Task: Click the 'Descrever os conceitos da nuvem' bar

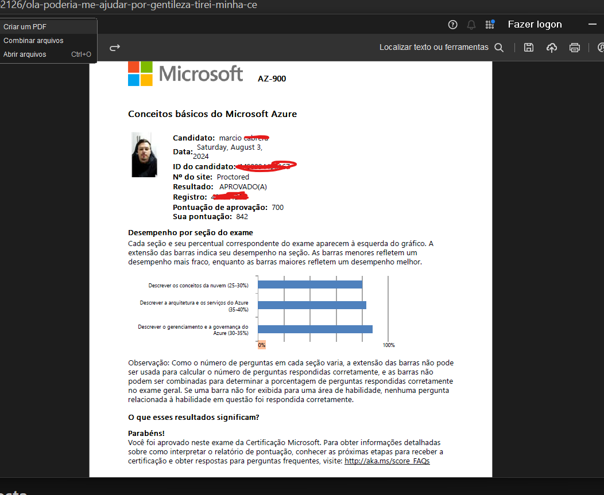Action: (309, 284)
